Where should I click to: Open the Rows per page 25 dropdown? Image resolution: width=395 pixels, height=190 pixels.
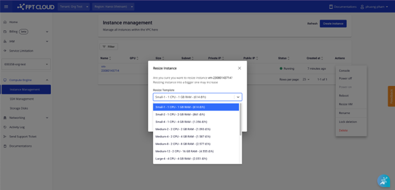pos(306,79)
